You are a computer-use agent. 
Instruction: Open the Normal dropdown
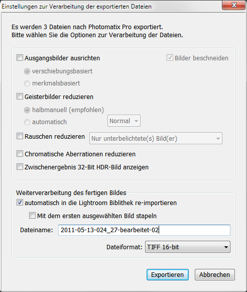point(124,121)
